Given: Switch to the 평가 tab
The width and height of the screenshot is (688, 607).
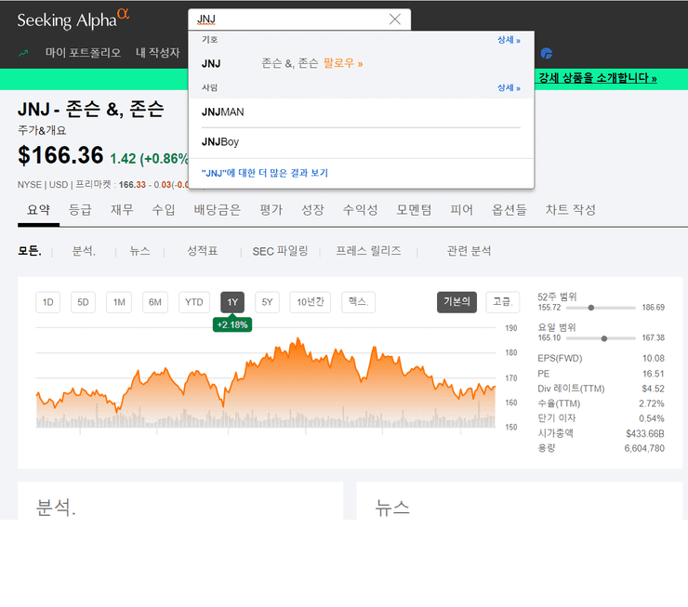Looking at the screenshot, I should pyautogui.click(x=271, y=210).
